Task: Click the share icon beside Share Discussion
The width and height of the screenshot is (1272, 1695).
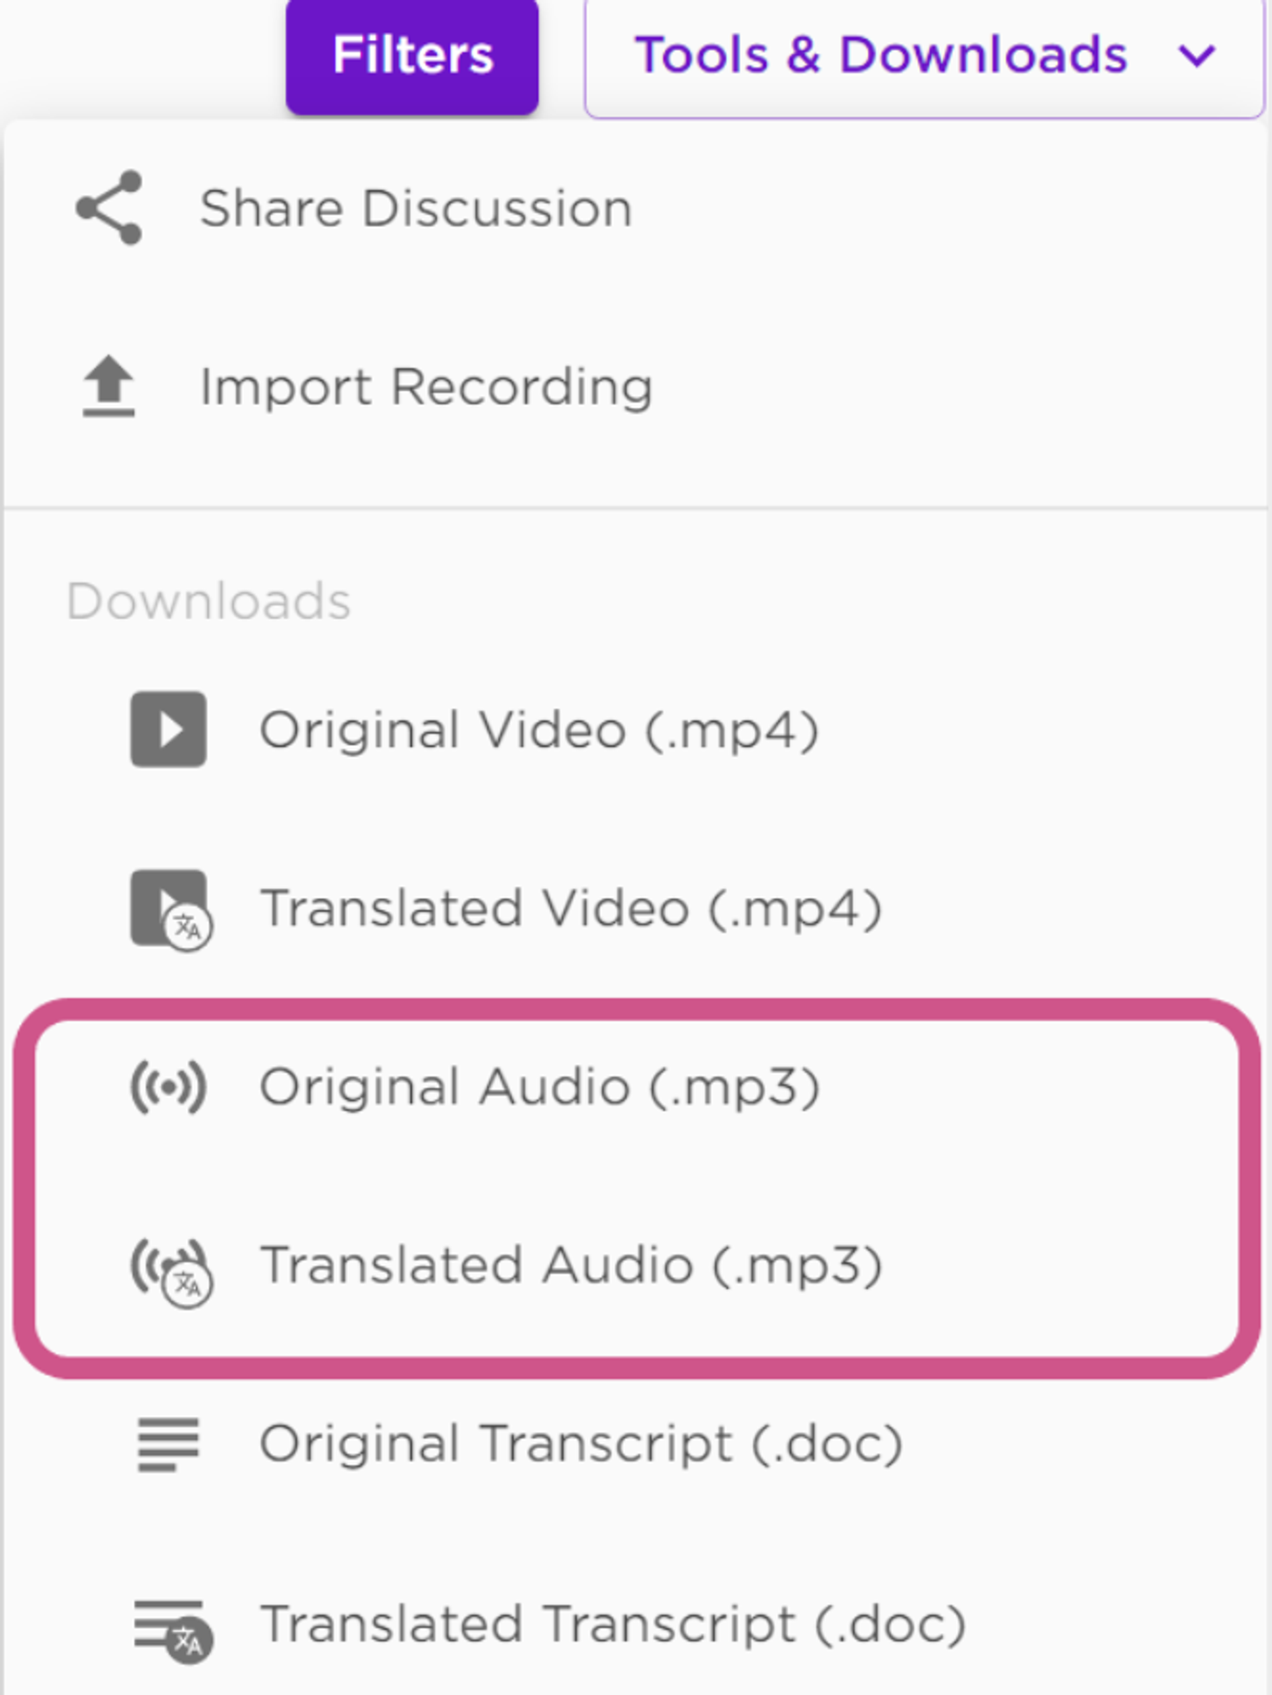Action: click(109, 208)
